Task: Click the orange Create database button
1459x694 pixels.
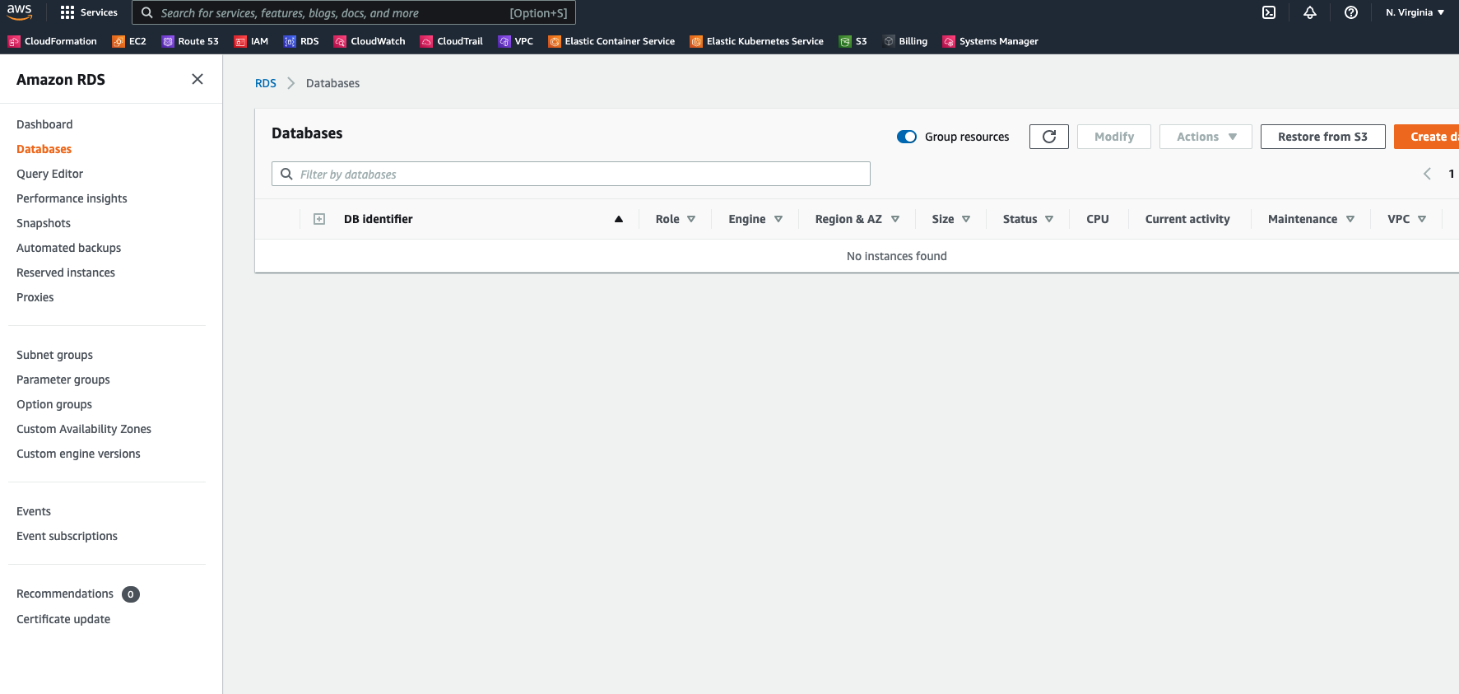Action: click(x=1426, y=137)
